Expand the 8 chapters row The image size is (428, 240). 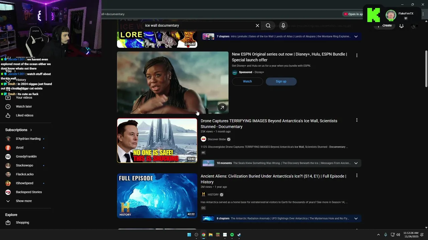click(x=356, y=219)
